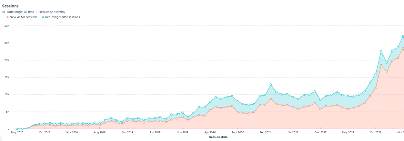
Task: Click the Dec 2021 x-axis label
Action: coord(320,132)
